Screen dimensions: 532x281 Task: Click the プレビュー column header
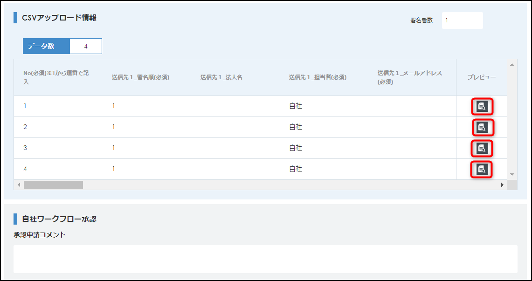[481, 77]
